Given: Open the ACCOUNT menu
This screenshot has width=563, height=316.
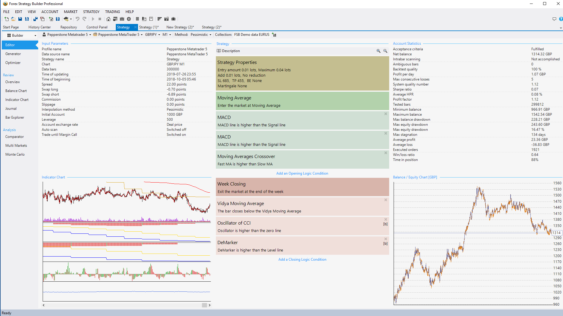Looking at the screenshot, I should (50, 12).
